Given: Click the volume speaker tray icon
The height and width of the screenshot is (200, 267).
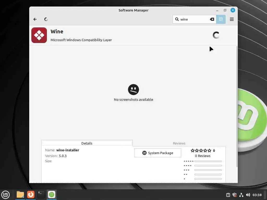Looking at the screenshot, I should [x=248, y=195].
